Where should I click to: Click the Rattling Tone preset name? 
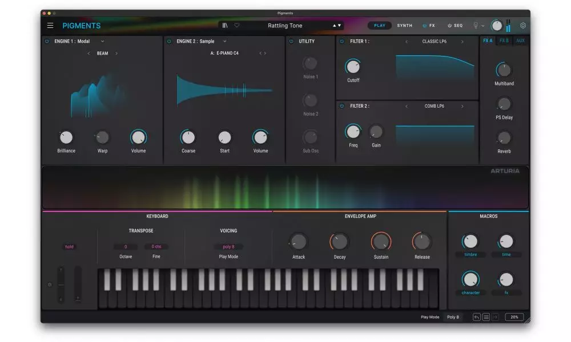pos(285,26)
